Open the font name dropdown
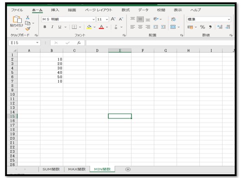Screen dimensions: 243x178 tap(93, 20)
